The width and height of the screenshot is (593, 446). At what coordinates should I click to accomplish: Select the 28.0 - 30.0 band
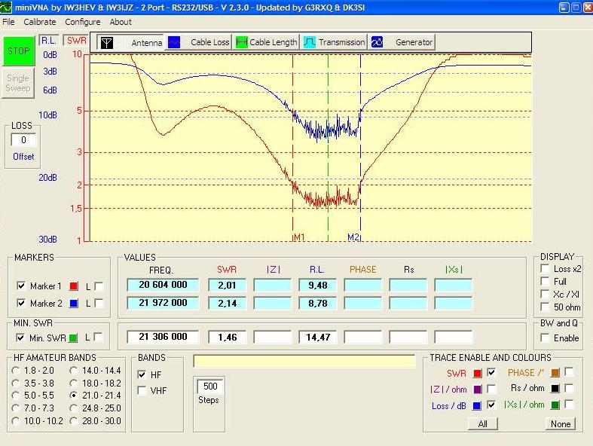click(74, 421)
